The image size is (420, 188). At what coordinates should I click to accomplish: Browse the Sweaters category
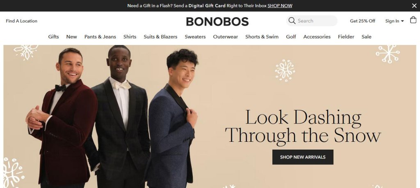point(195,37)
